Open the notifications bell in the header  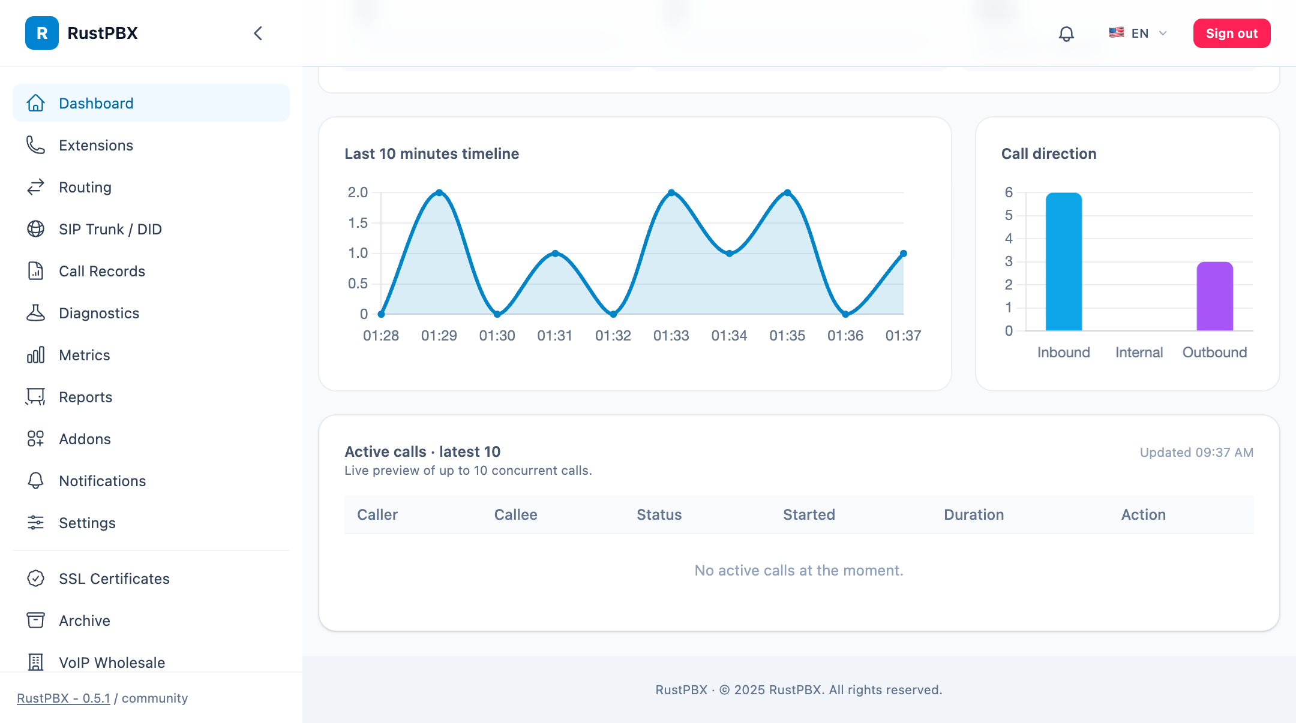click(x=1066, y=34)
